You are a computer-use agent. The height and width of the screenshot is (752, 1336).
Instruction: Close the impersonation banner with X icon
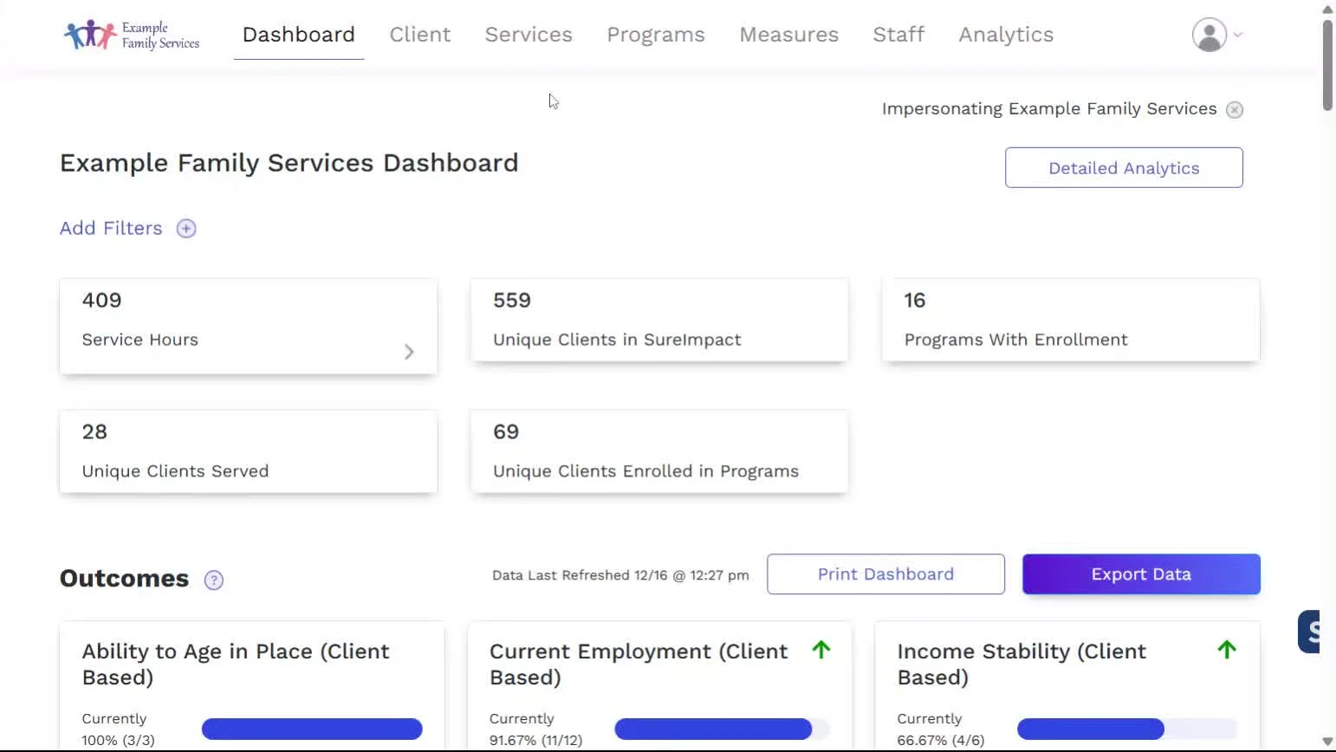(1235, 110)
